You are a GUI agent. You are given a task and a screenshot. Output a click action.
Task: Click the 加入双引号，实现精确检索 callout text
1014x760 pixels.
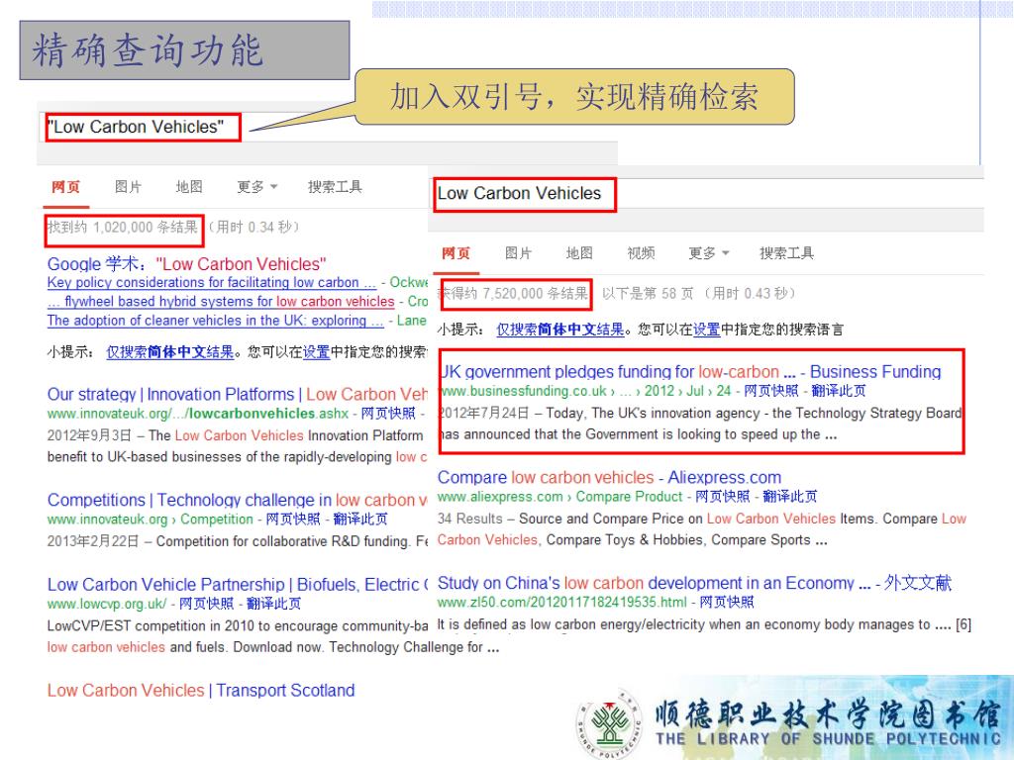pos(574,97)
